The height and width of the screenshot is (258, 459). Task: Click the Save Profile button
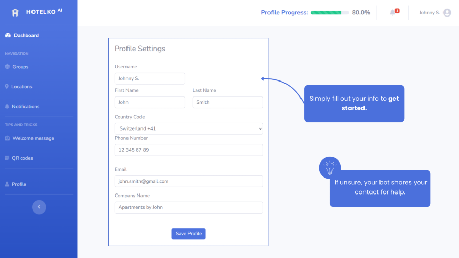tap(188, 234)
